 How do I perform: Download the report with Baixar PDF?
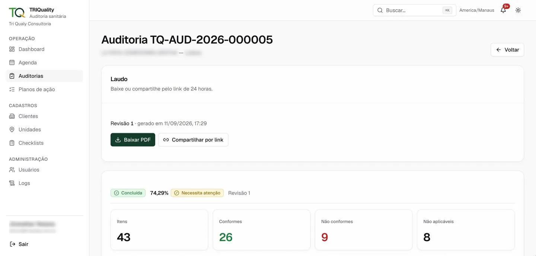point(133,140)
